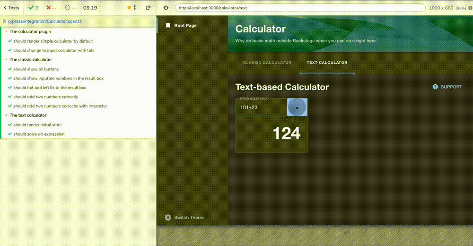
Task: Collapse "The classic calculator" suite
Action: tap(6, 60)
